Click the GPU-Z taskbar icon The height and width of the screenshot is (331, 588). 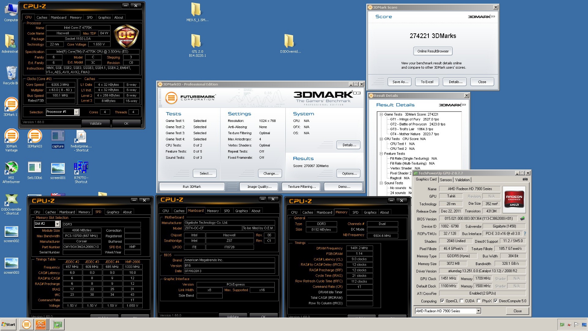(x=58, y=324)
